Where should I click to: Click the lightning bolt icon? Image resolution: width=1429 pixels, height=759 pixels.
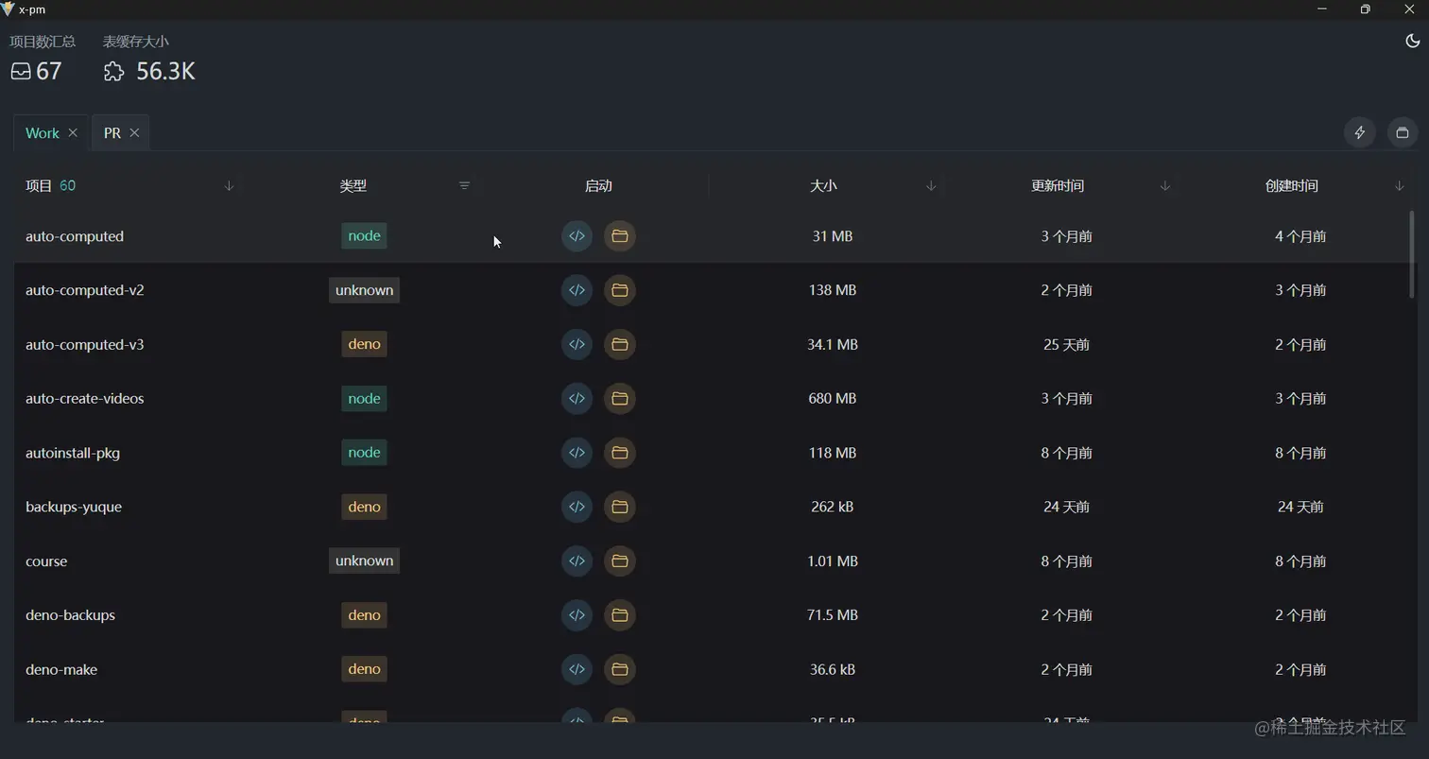pyautogui.click(x=1360, y=132)
